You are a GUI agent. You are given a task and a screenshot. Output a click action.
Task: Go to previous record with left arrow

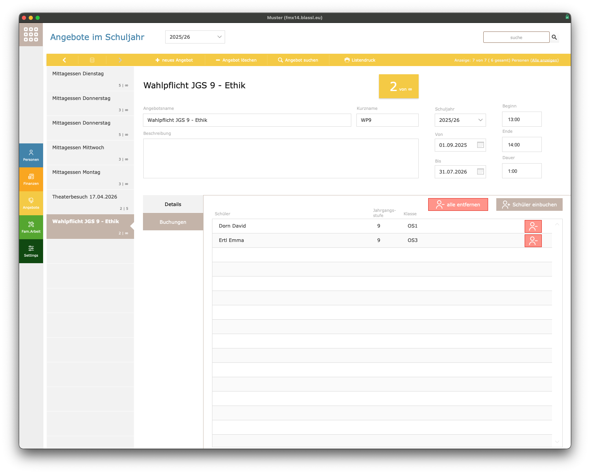pos(64,60)
